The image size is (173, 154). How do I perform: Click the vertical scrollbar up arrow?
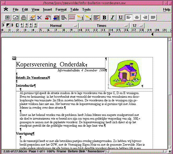click(170, 39)
